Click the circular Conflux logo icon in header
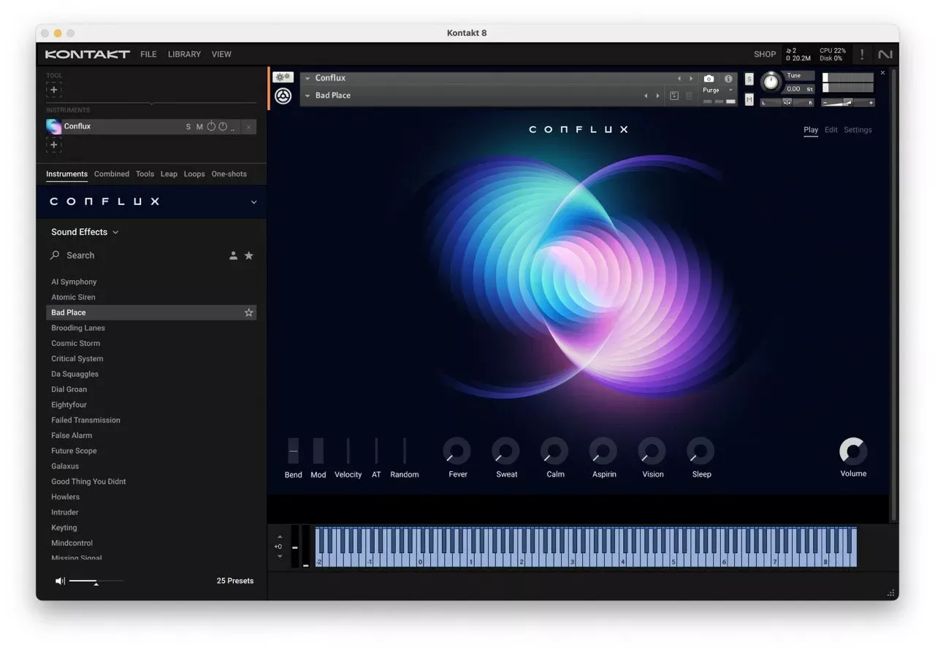Viewport: 935px width, 648px height. click(283, 96)
